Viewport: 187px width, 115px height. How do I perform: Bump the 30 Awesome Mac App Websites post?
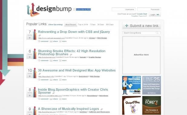click(x=30, y=76)
